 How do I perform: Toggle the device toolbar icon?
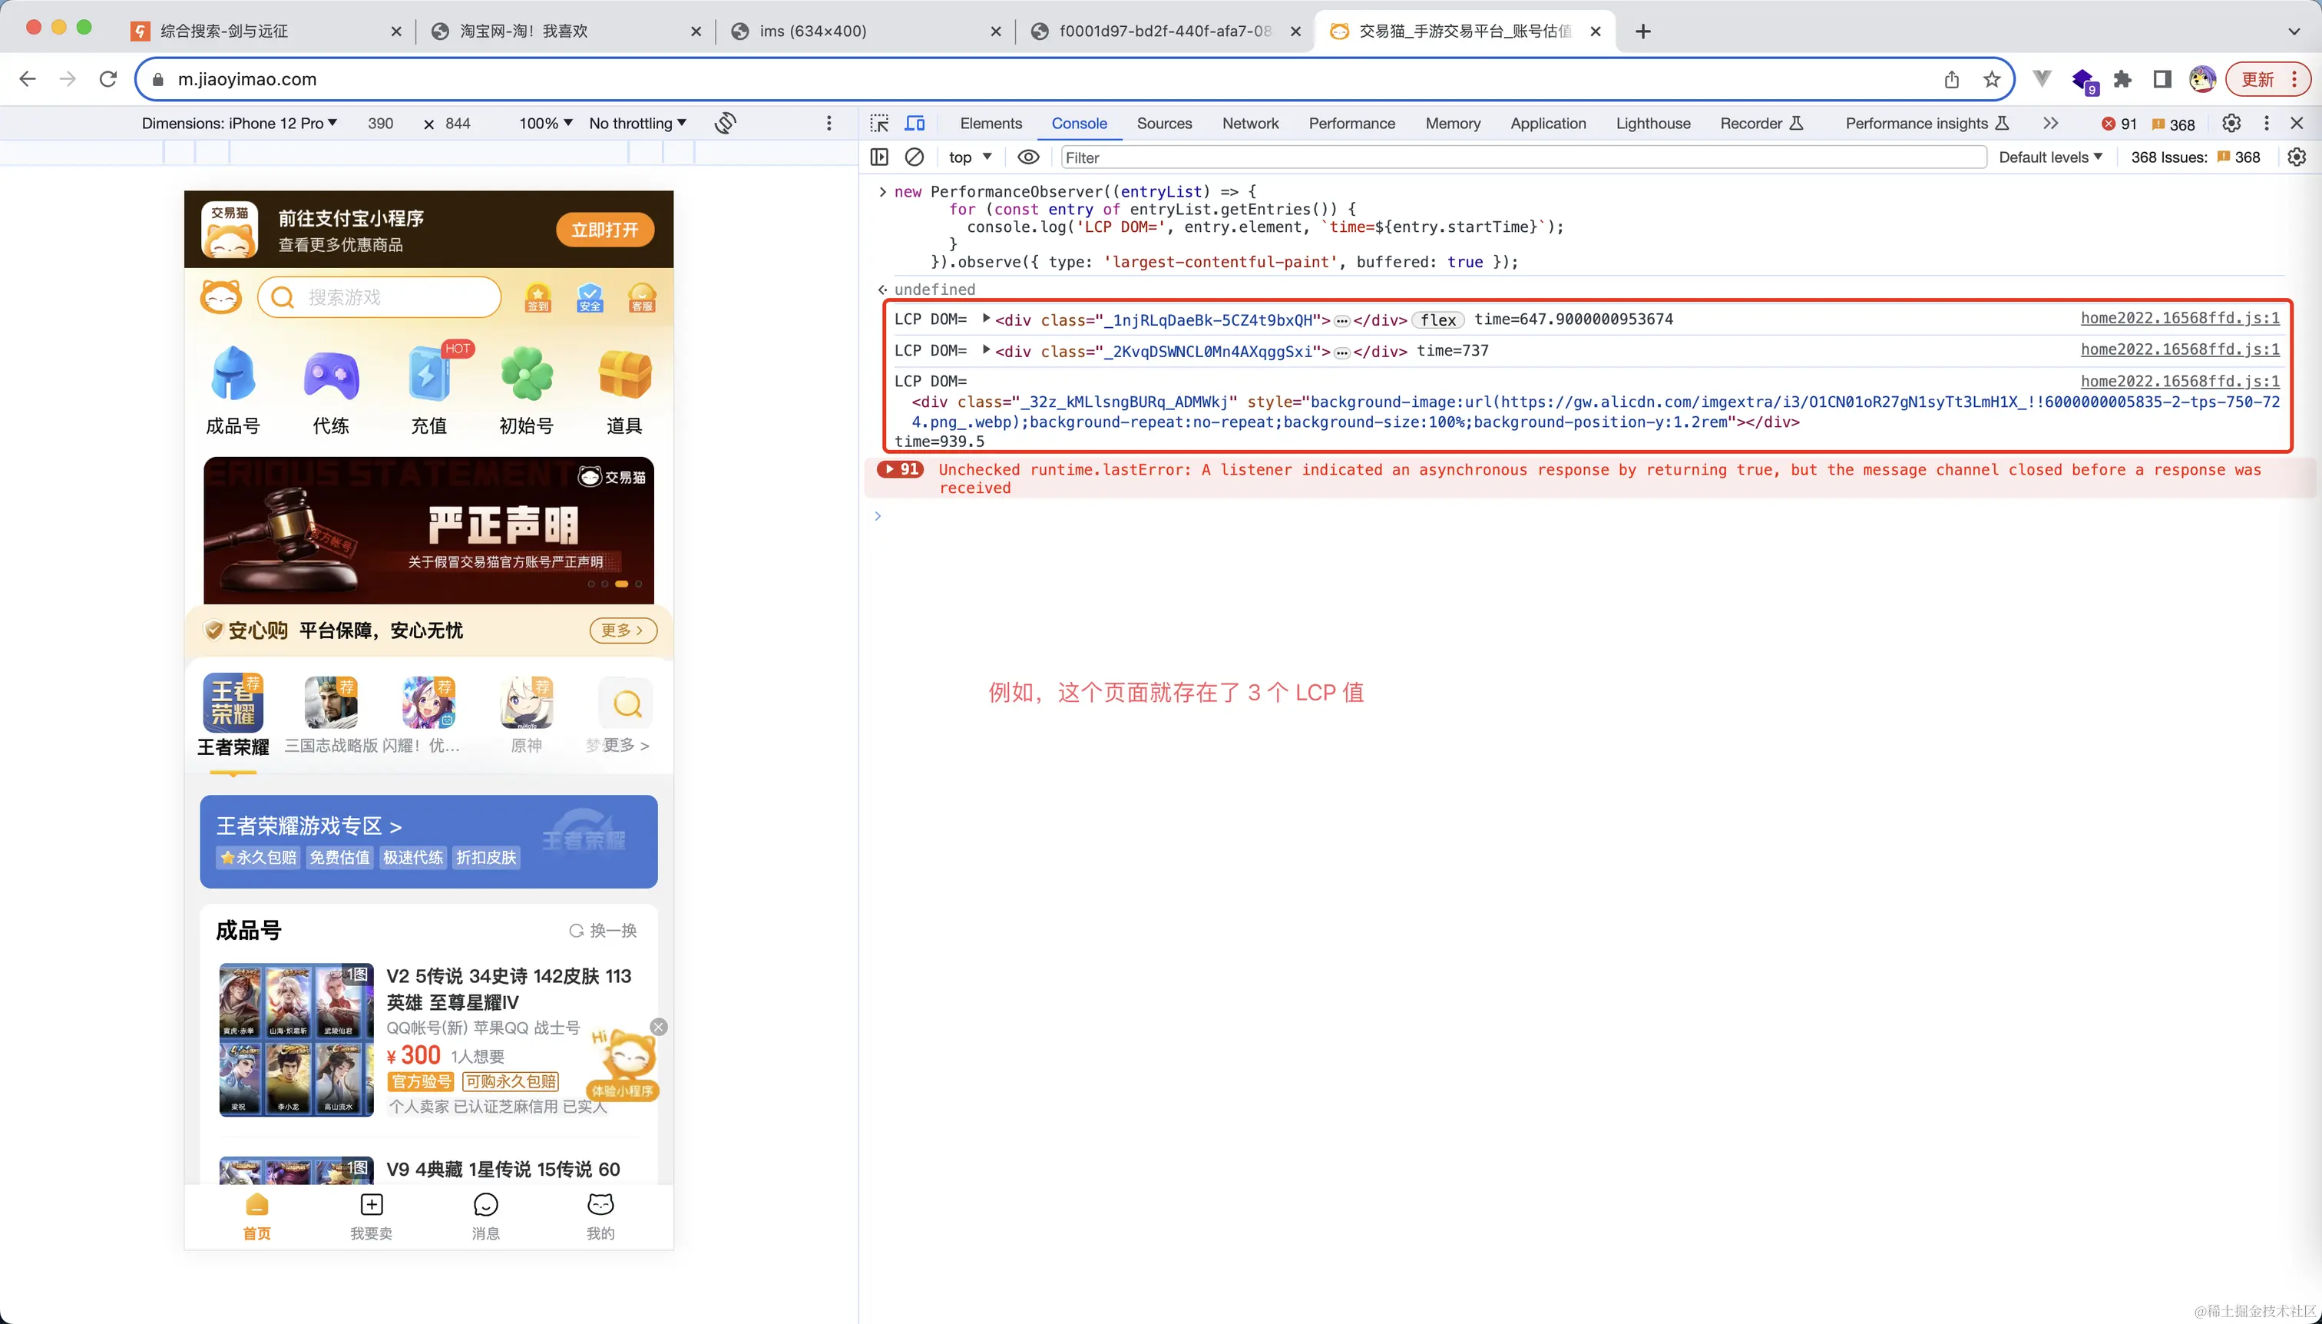(x=915, y=123)
